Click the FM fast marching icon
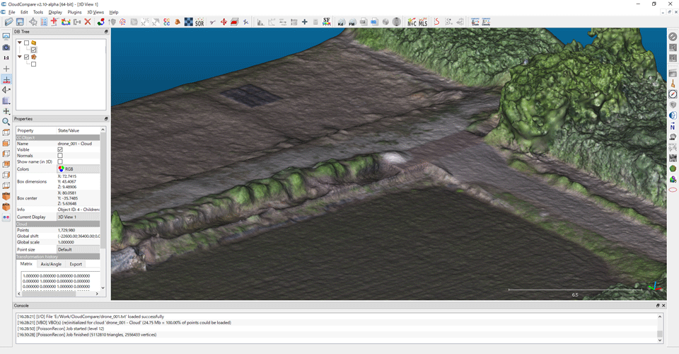The height and width of the screenshot is (354, 679). click(x=352, y=22)
